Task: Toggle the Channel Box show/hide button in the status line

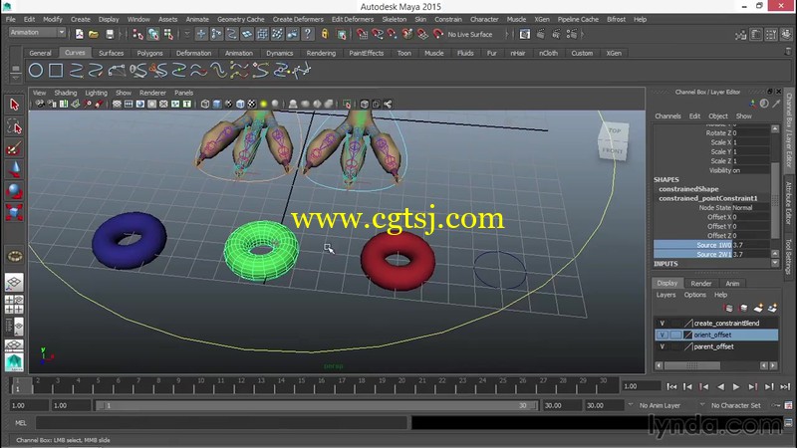Action: coord(786,34)
